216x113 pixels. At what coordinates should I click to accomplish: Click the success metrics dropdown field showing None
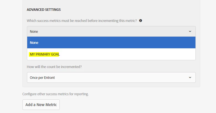(111, 31)
